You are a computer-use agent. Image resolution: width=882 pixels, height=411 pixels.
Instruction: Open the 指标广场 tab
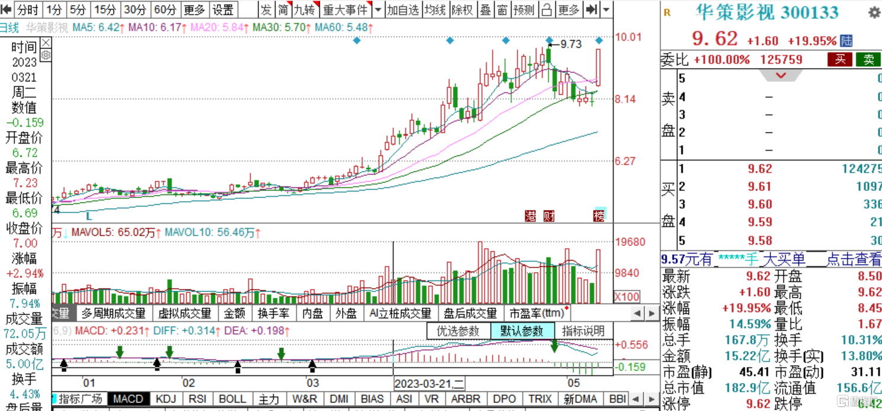[x=80, y=399]
